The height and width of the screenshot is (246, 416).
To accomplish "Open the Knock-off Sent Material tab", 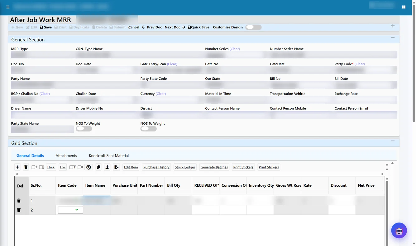I will click(x=109, y=155).
